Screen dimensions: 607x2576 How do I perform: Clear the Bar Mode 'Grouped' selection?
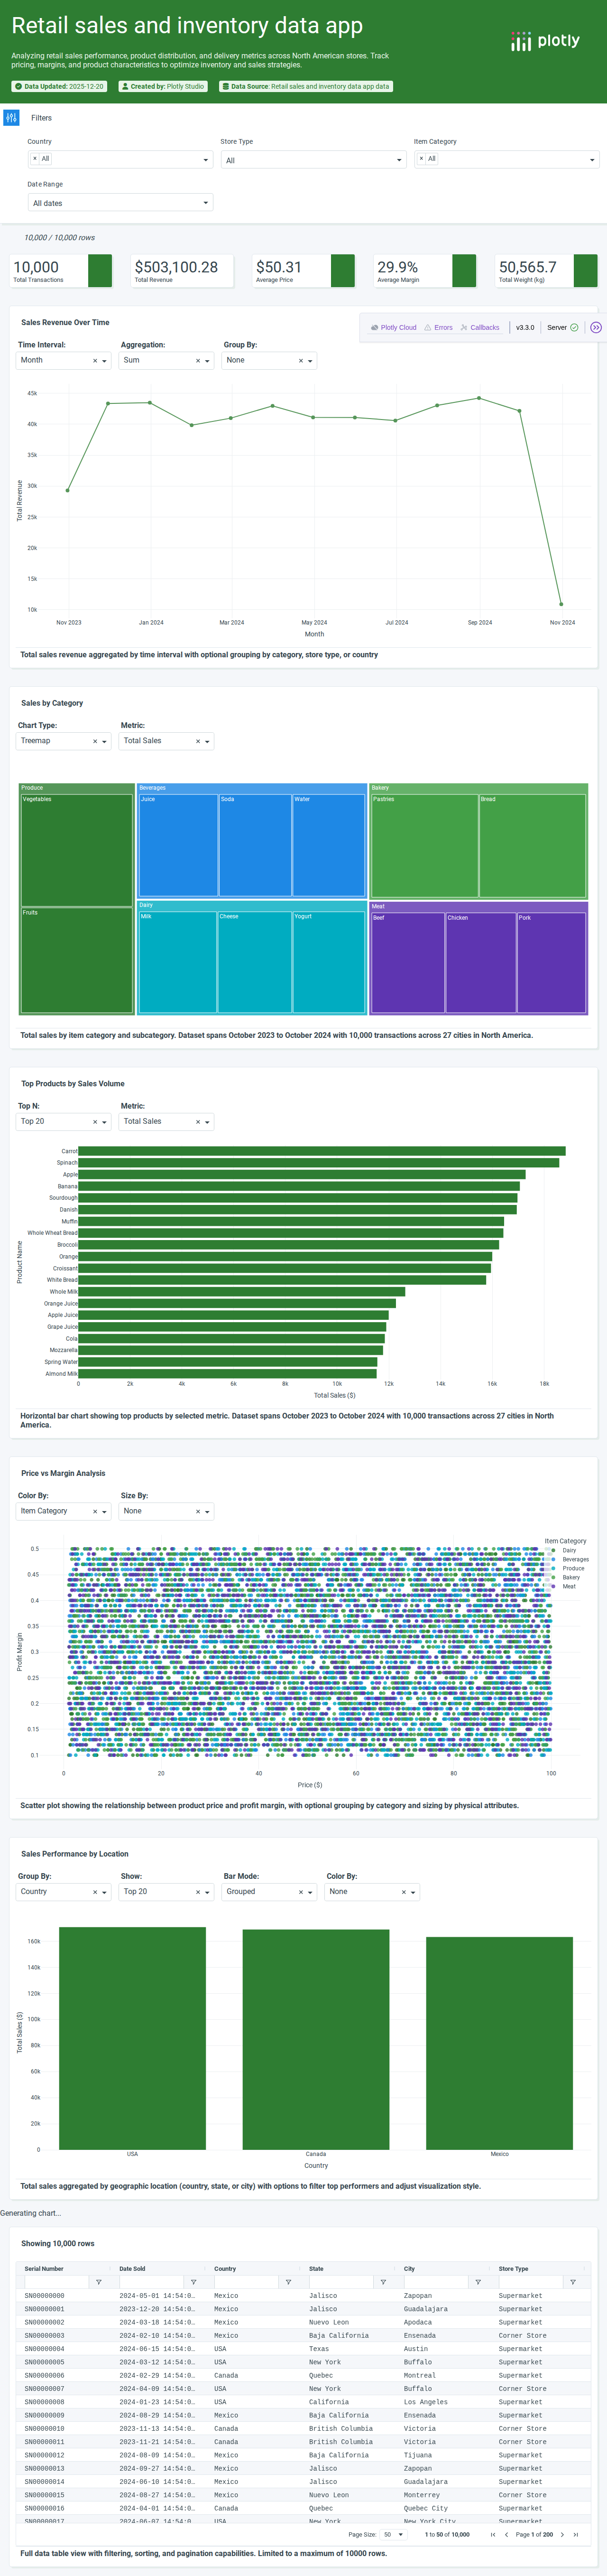tap(301, 1892)
